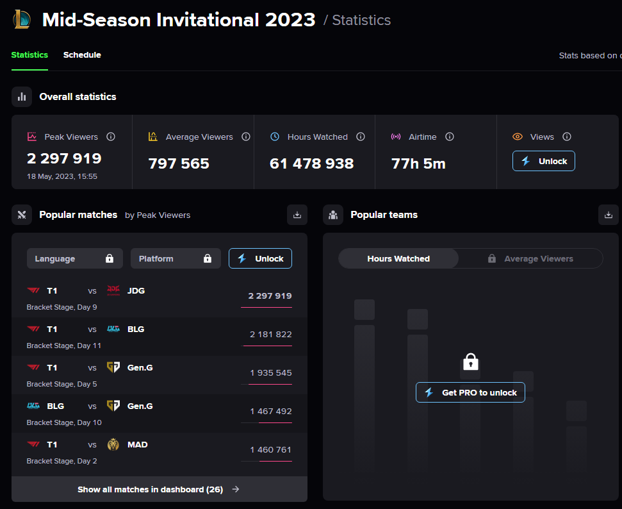
Task: Click the Hours Watched info icon
Action: (x=361, y=137)
